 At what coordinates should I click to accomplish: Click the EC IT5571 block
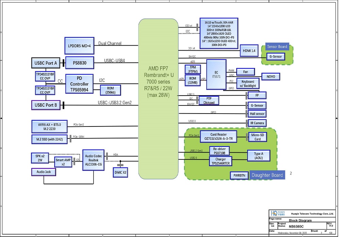click(x=216, y=74)
